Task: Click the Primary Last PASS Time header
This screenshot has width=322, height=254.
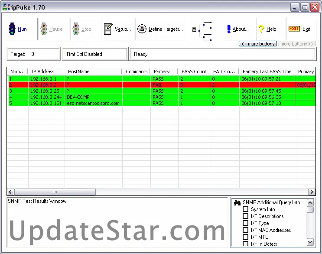Action: tap(267, 72)
